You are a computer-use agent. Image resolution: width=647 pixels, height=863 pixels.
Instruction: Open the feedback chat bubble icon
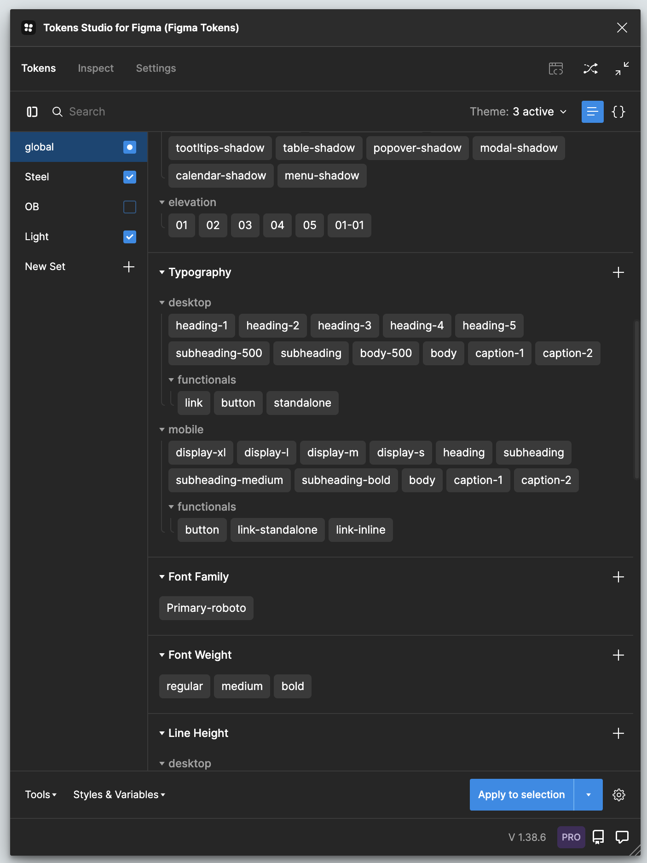(x=622, y=837)
